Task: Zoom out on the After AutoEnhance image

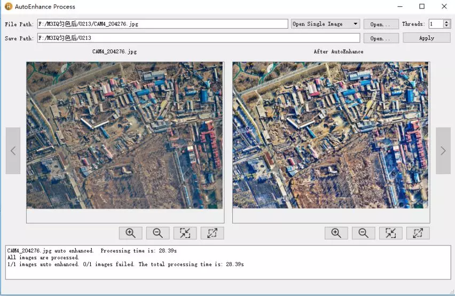Action: pos(363,233)
